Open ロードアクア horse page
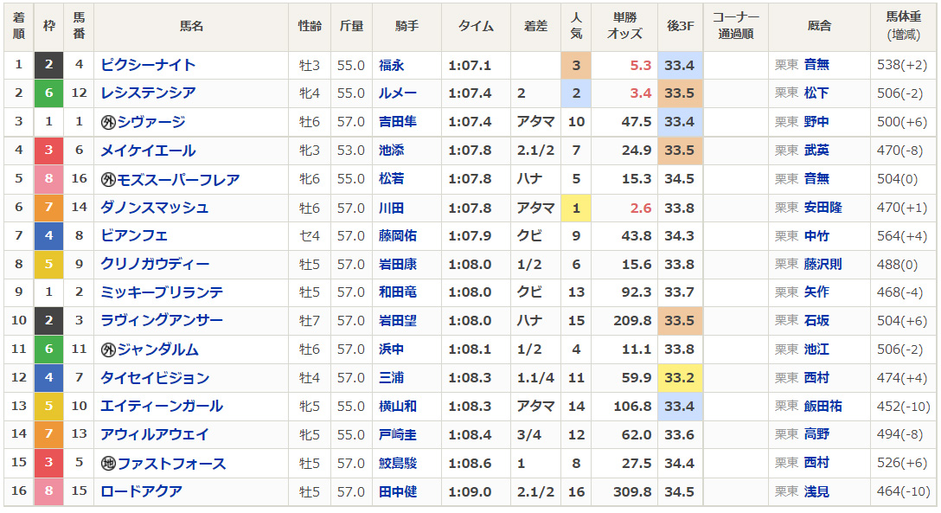 pos(141,491)
